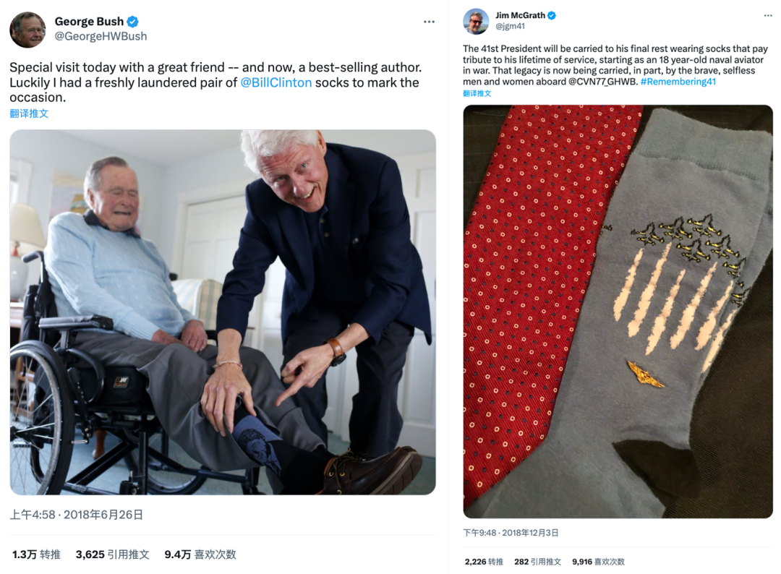This screenshot has width=781, height=574.
Task: Open the Bush and Clinton photo
Action: pyautogui.click(x=223, y=312)
